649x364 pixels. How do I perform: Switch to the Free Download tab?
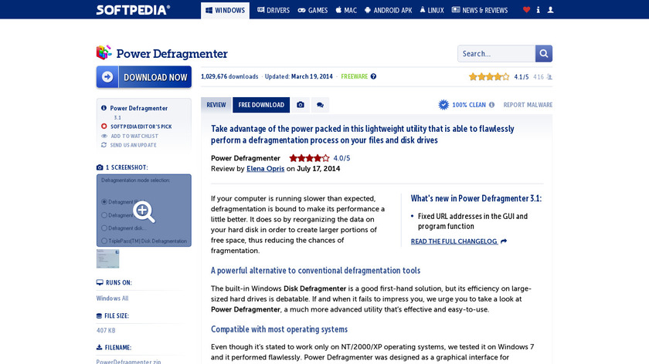click(x=261, y=105)
